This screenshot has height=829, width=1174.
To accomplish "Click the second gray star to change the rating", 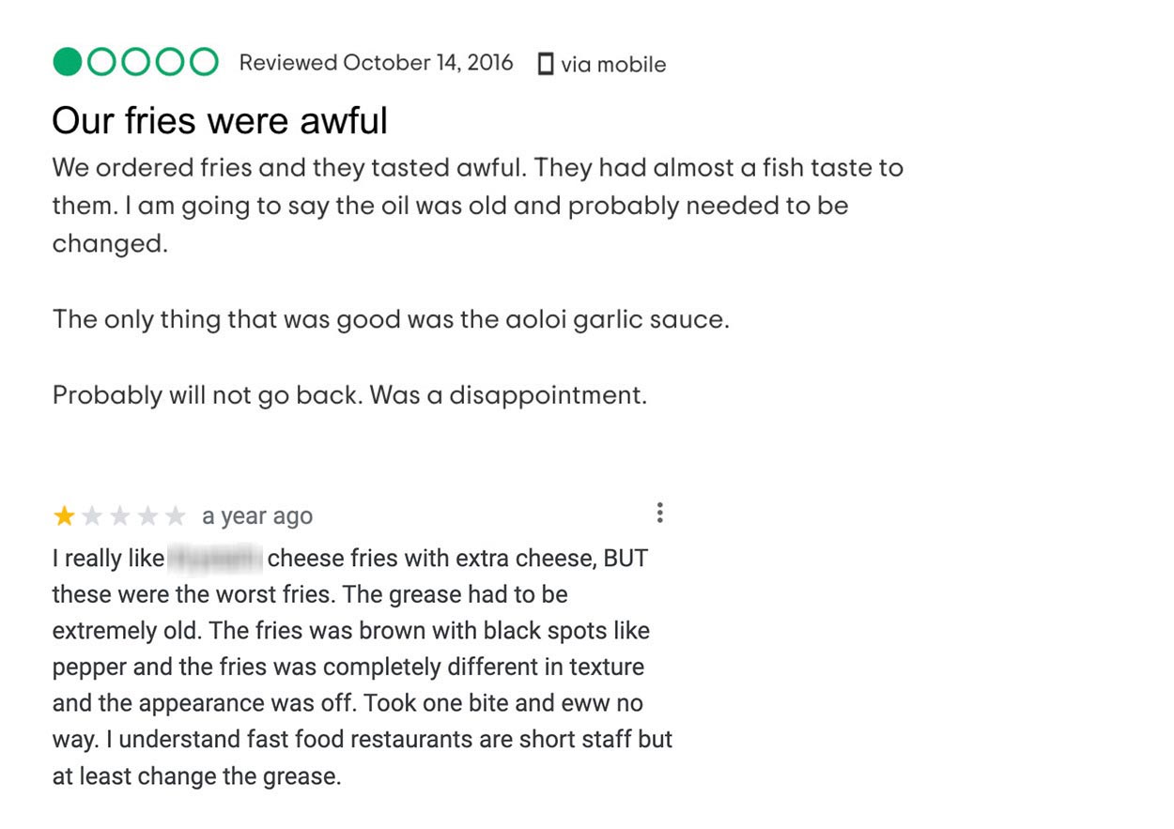I will [89, 514].
